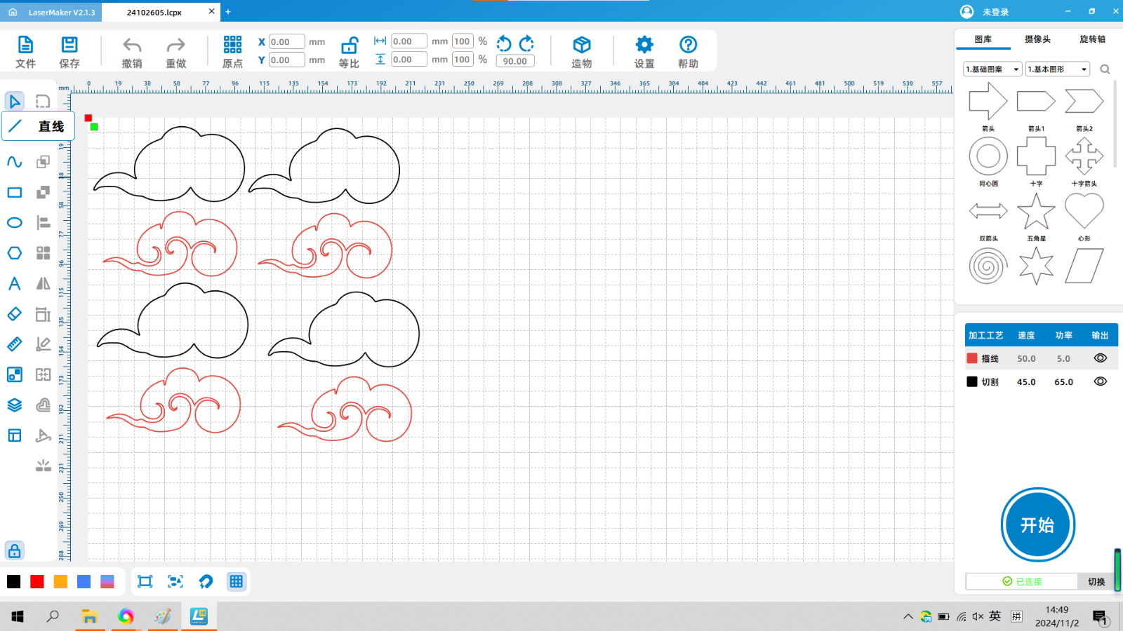Open the 造物 cube icon
The height and width of the screenshot is (631, 1123).
(581, 46)
